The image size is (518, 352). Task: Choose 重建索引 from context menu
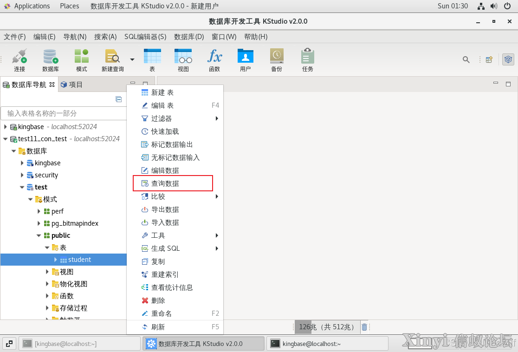[x=175, y=274]
